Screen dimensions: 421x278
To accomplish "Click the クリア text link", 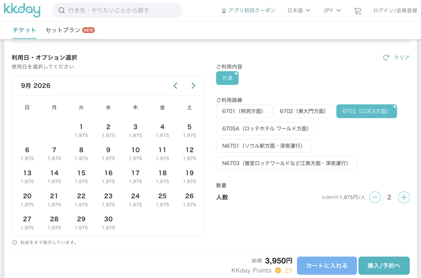I will 402,58.
